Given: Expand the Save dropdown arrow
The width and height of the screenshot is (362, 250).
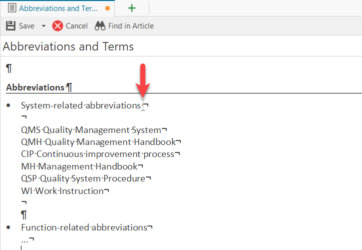Looking at the screenshot, I should [x=43, y=26].
